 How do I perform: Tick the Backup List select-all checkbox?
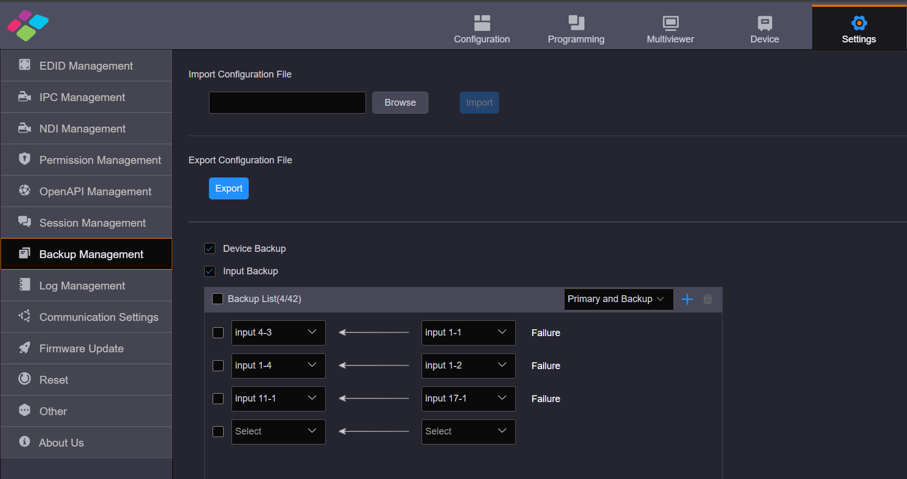(217, 299)
